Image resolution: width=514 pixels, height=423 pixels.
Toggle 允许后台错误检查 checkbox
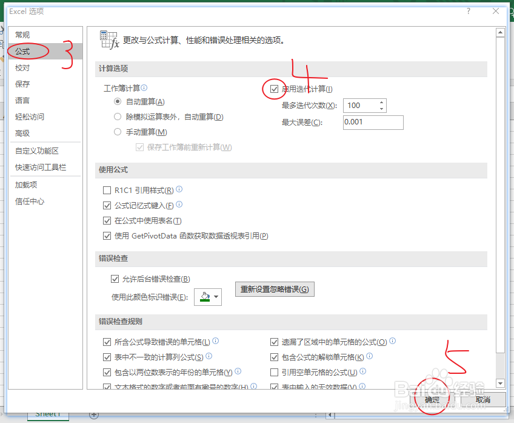point(115,279)
